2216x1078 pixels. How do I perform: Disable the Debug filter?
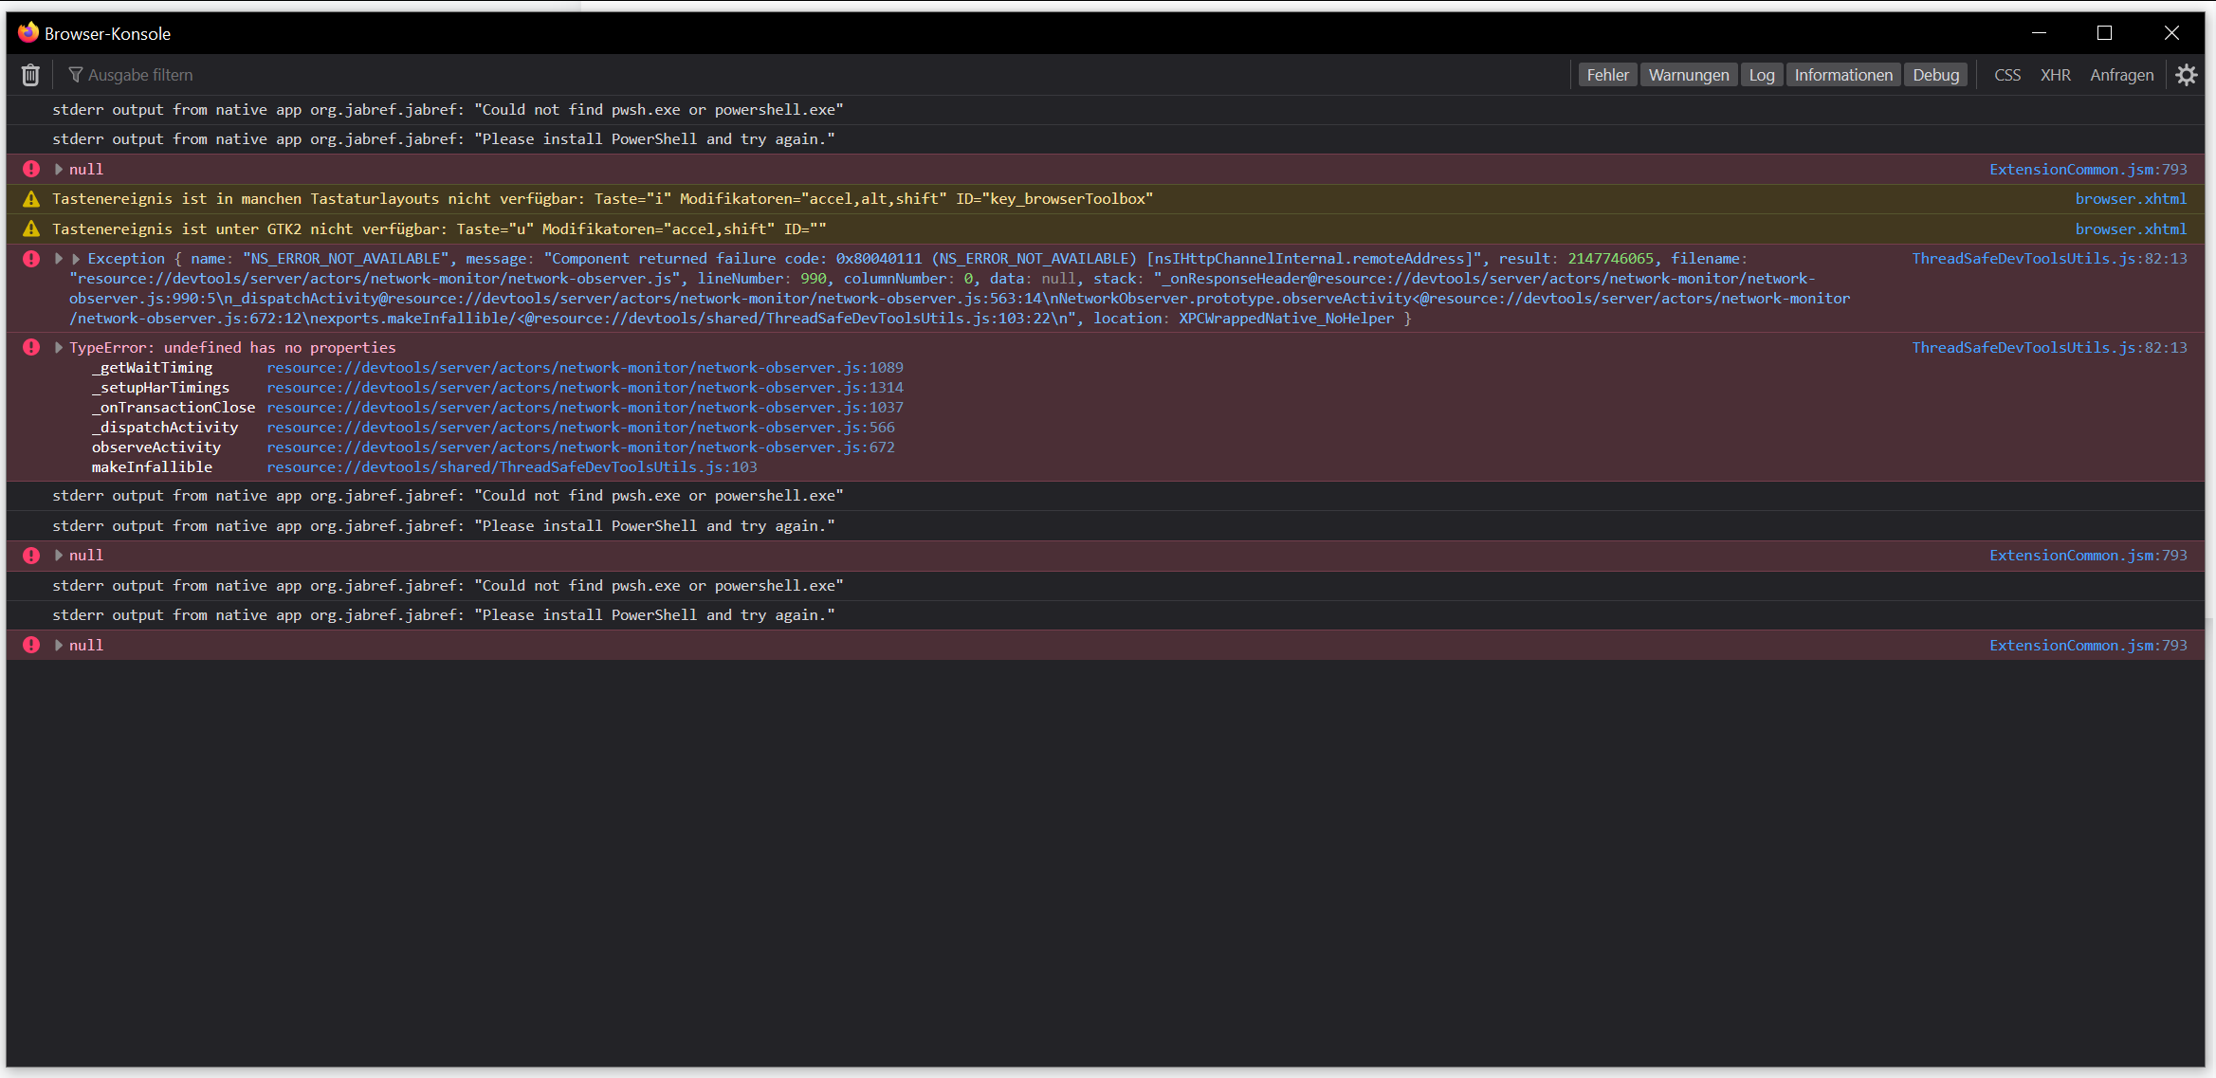1935,74
